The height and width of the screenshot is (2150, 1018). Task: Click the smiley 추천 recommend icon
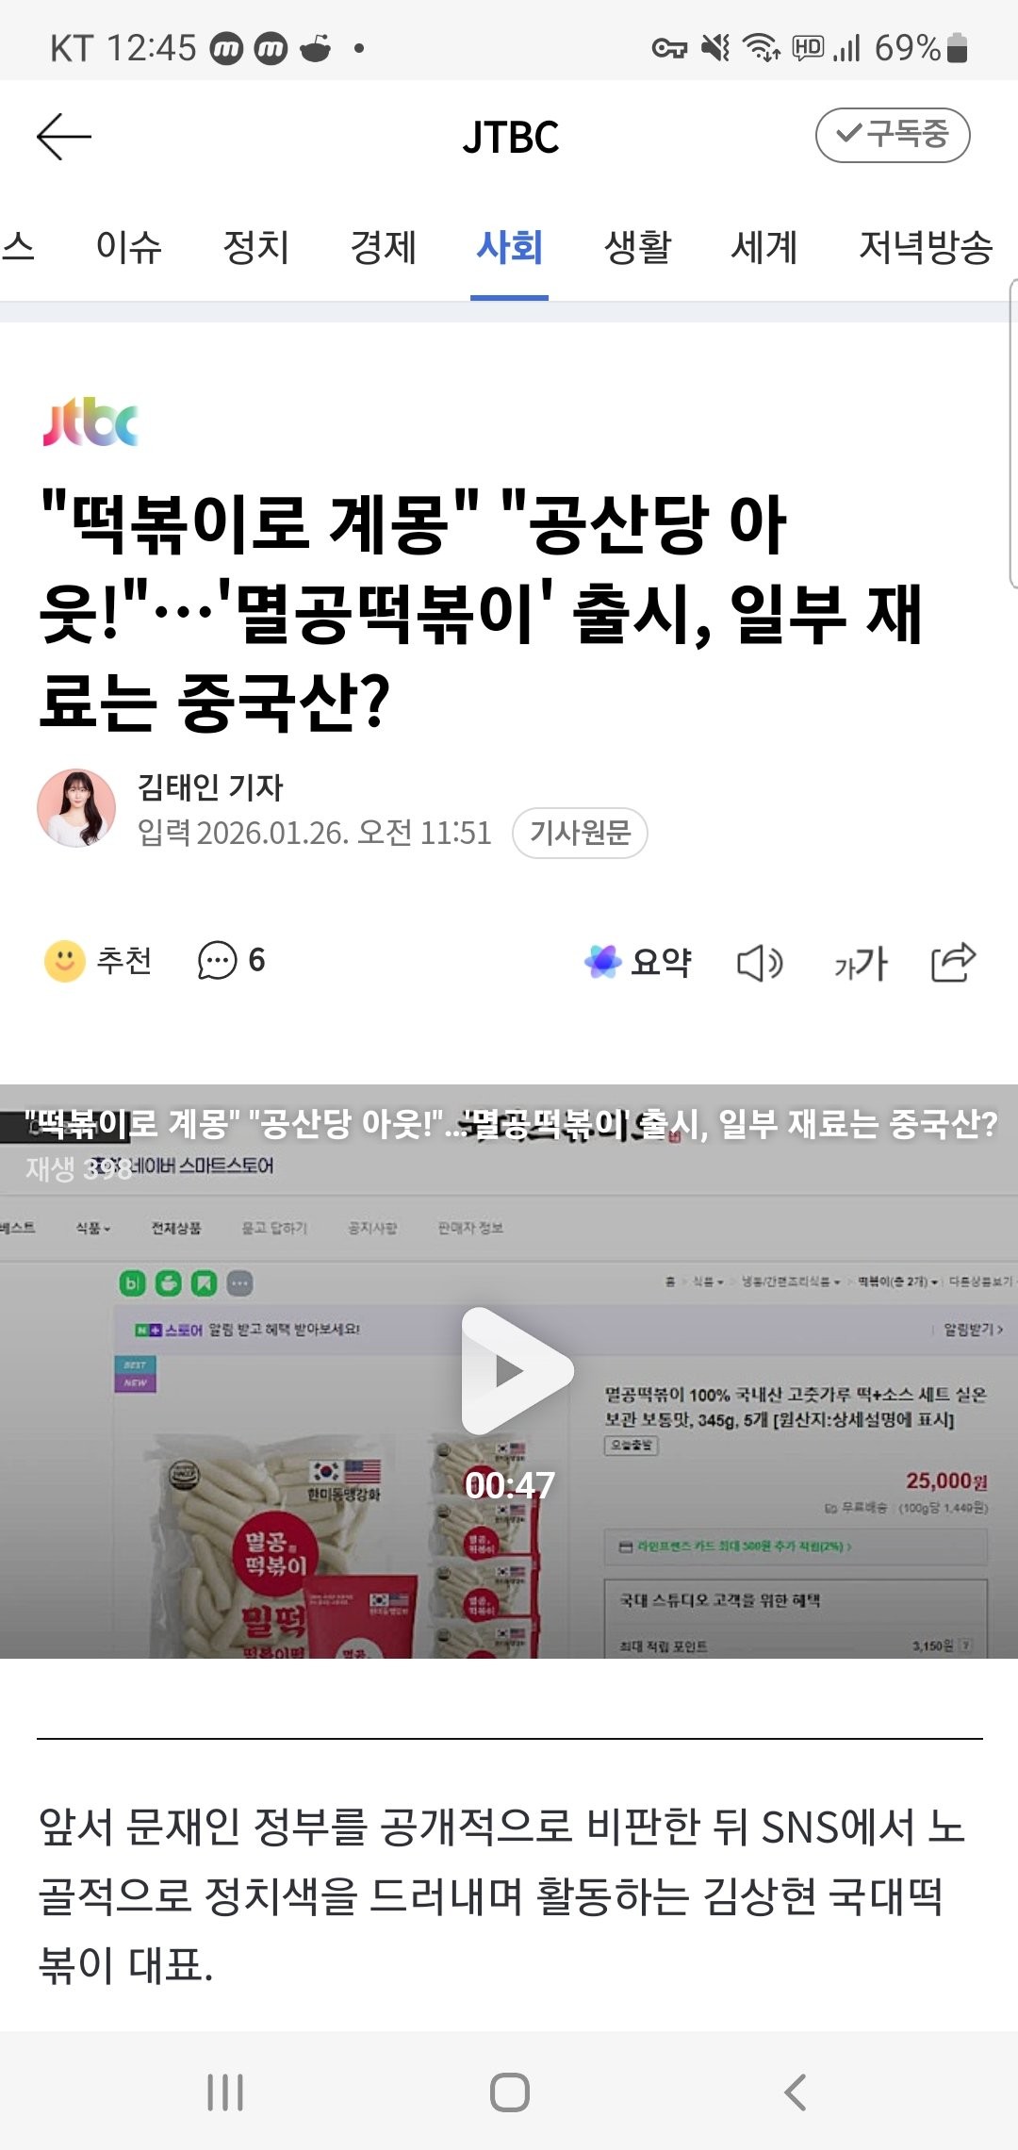pyautogui.click(x=65, y=961)
